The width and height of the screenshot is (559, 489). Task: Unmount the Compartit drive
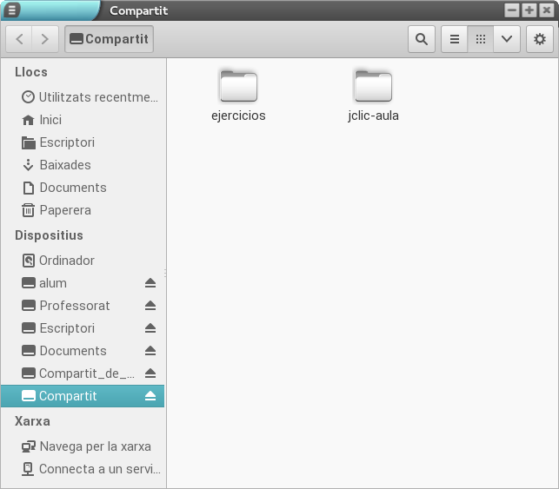pyautogui.click(x=150, y=396)
